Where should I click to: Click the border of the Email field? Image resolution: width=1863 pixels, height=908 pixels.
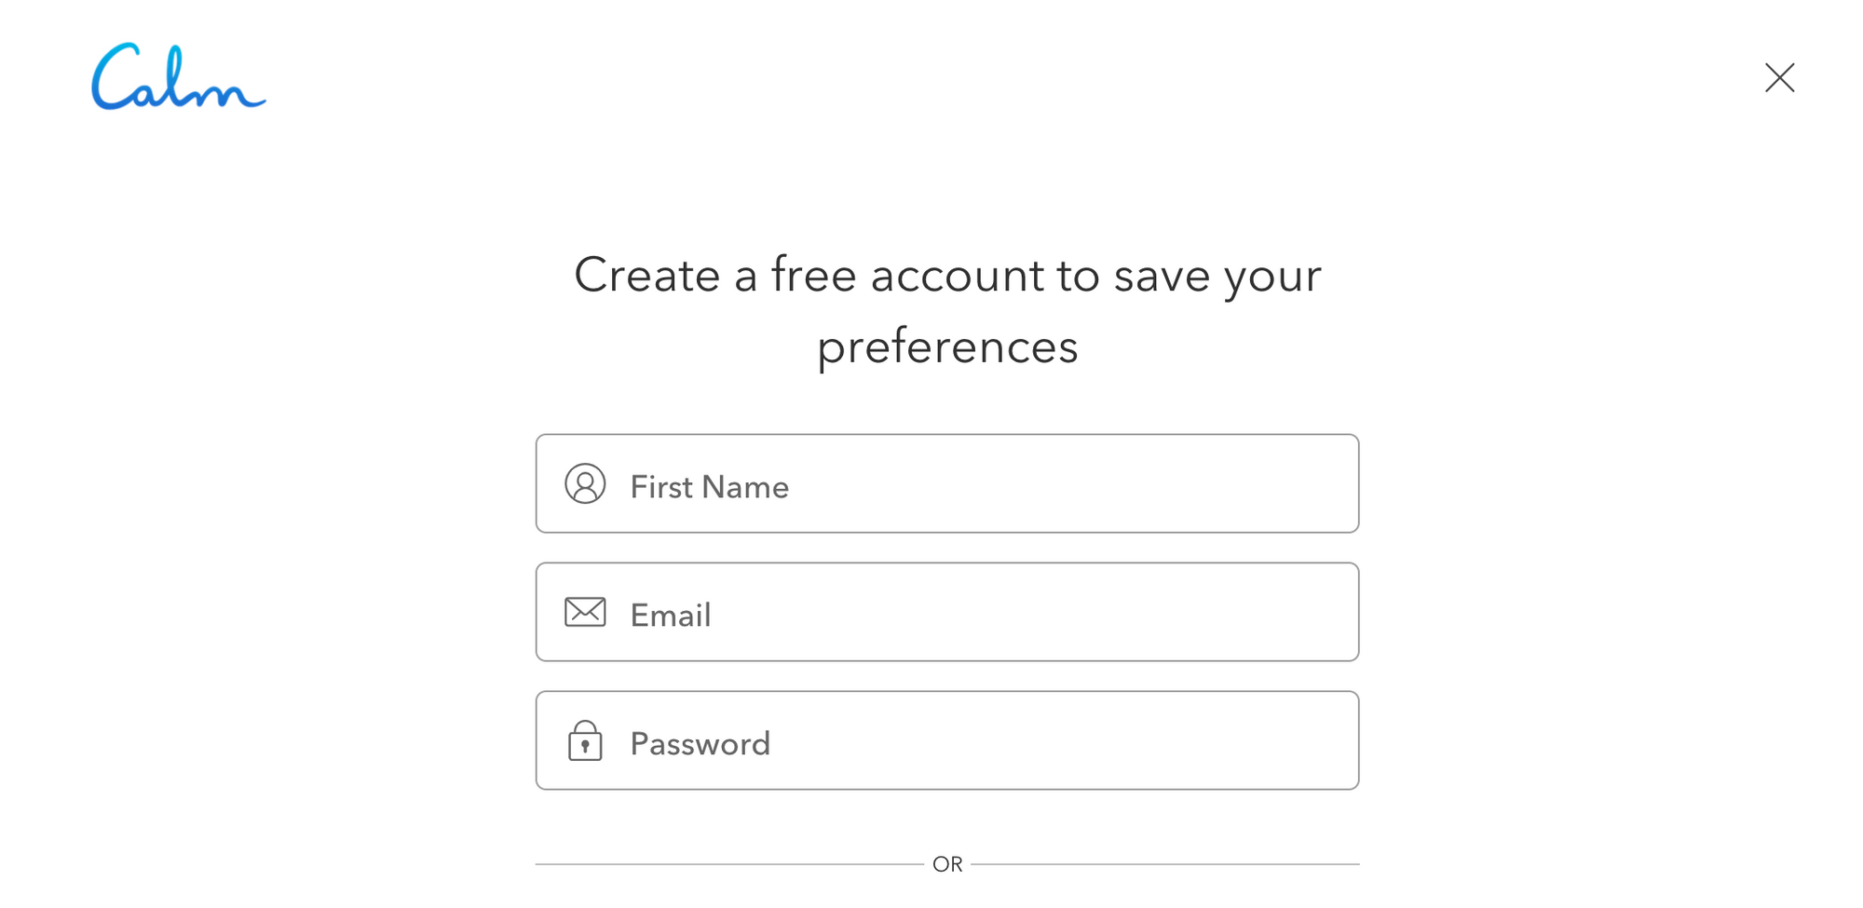(947, 562)
